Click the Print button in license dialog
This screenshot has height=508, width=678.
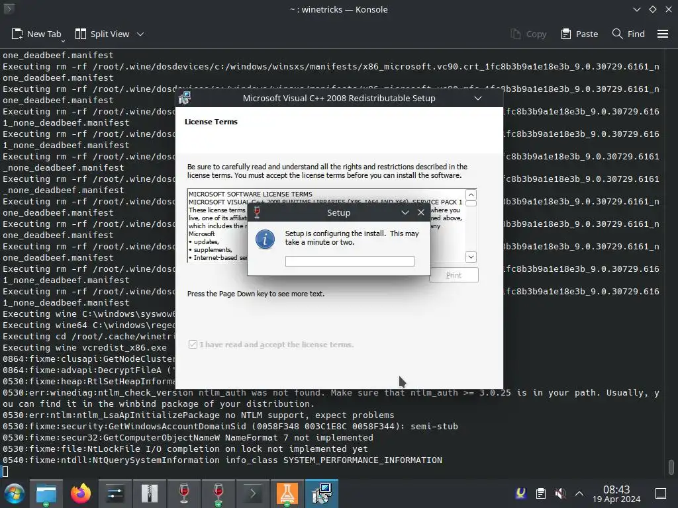pyautogui.click(x=454, y=275)
